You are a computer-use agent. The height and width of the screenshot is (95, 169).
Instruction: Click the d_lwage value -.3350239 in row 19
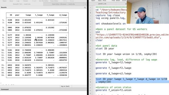point(62,75)
